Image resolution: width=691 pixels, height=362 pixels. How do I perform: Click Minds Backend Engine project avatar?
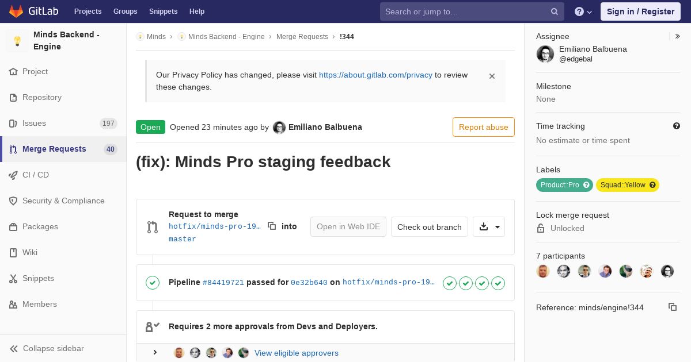point(17,41)
